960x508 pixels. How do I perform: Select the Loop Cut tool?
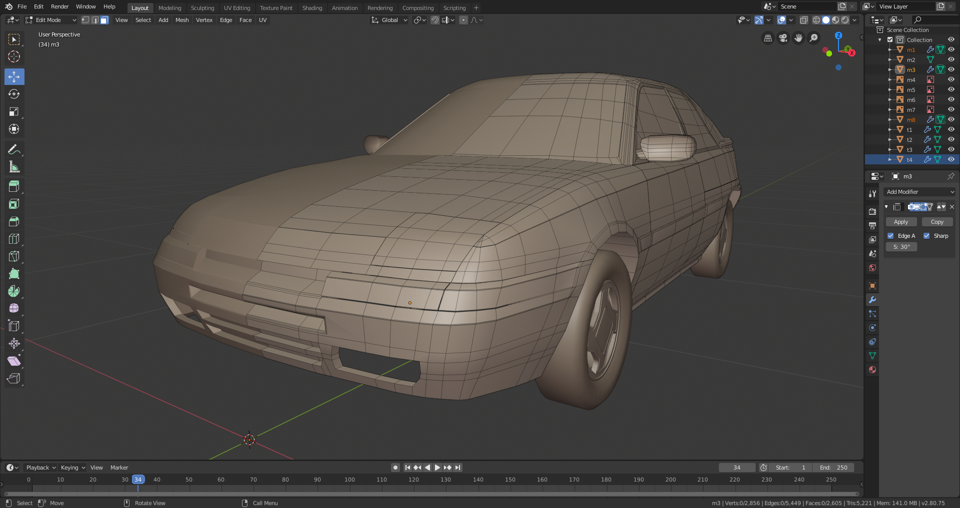tap(14, 239)
